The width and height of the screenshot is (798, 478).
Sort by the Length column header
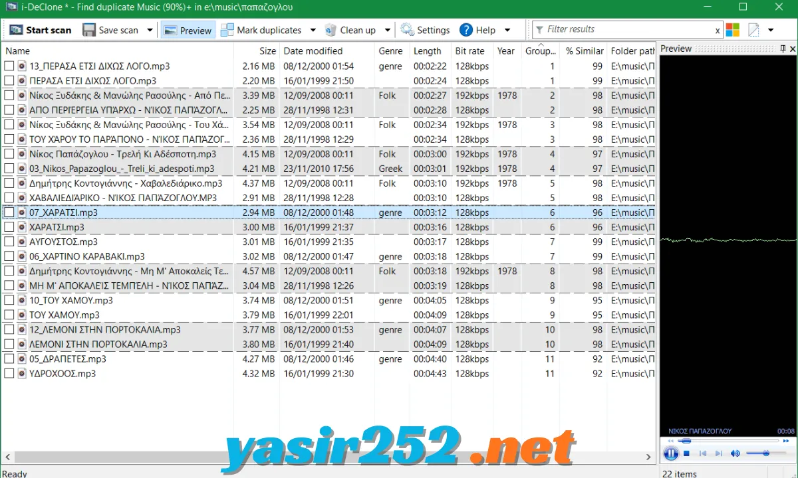(x=430, y=50)
